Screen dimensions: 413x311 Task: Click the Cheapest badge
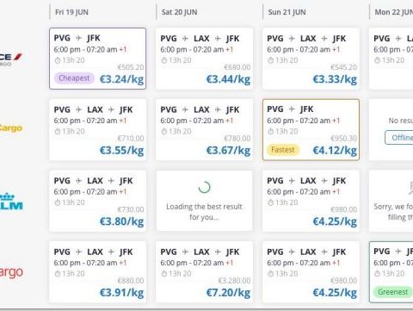click(74, 78)
